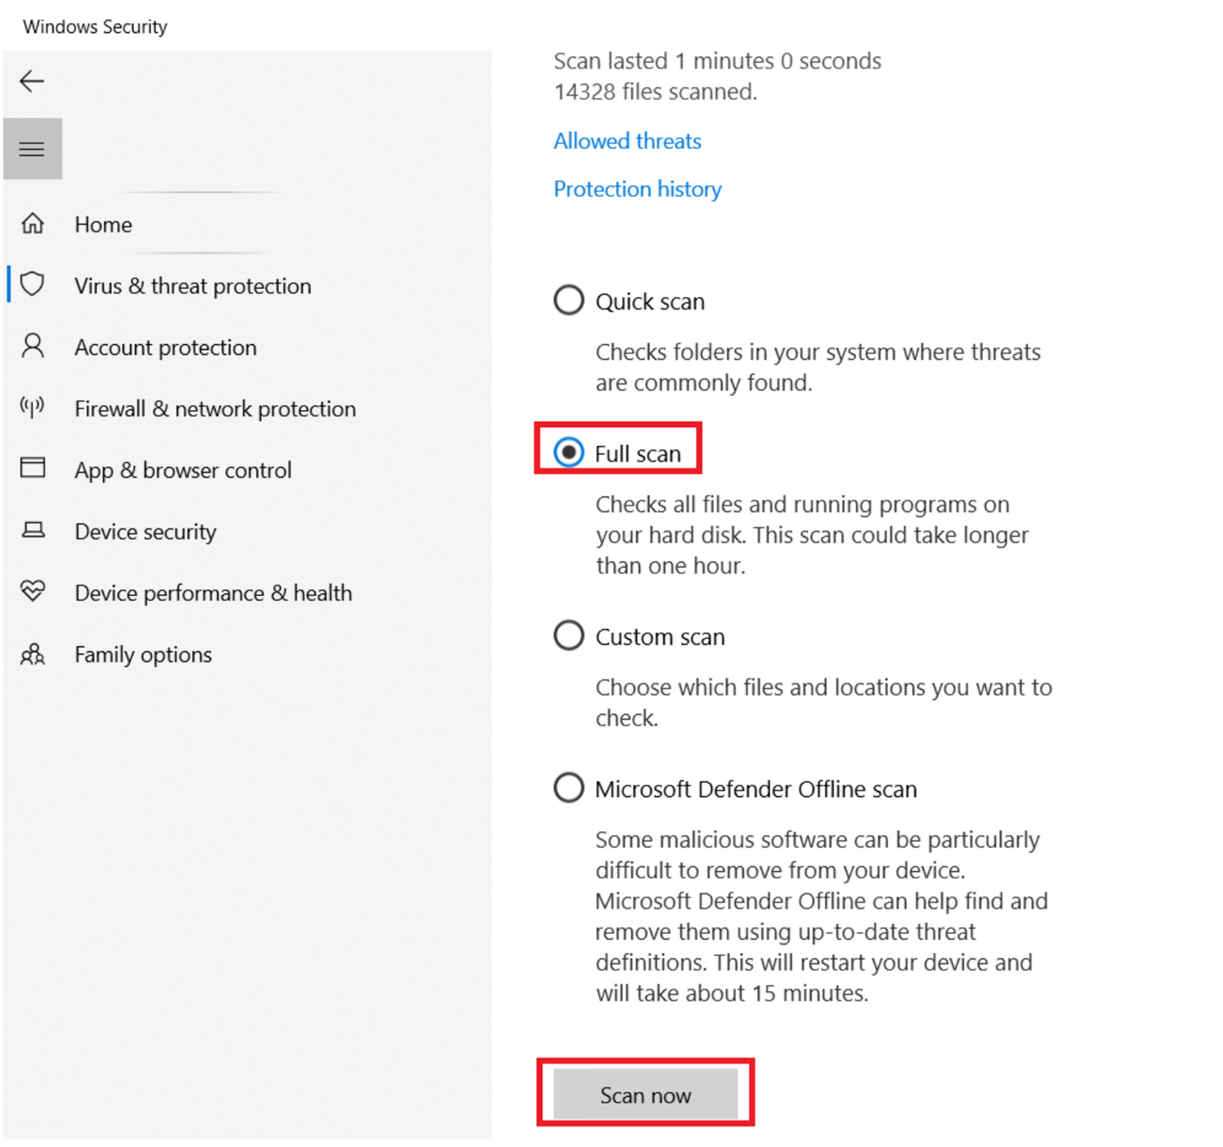Click the Device security laptop icon
Viewport: 1223px width, 1147px height.
[32, 530]
